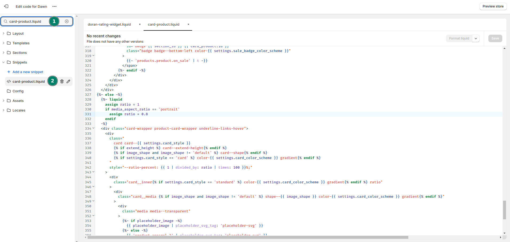Click 'assign ratio = 0.8' code line
This screenshot has height=242, width=510.
(x=129, y=114)
